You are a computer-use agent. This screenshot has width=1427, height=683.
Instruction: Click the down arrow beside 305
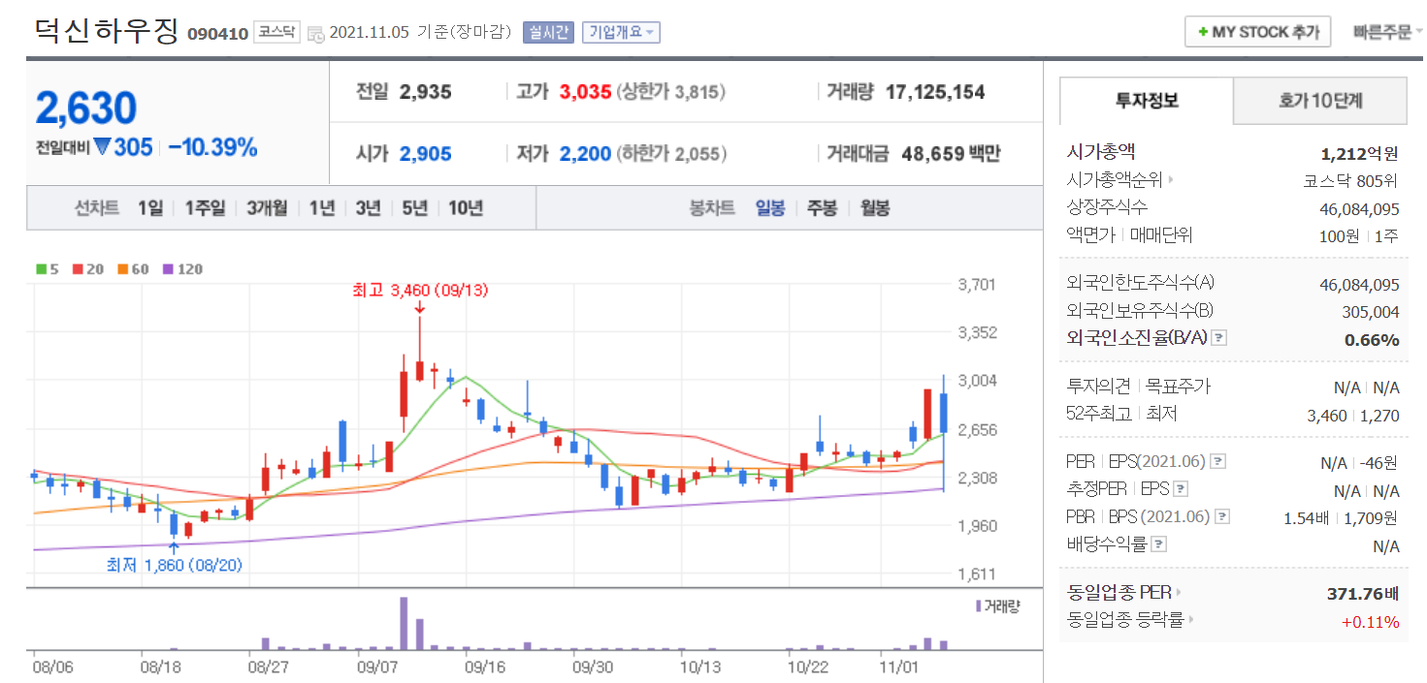point(103,148)
